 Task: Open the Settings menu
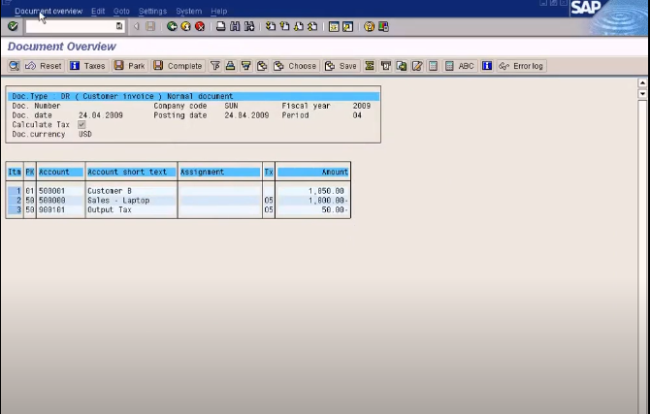tap(152, 12)
